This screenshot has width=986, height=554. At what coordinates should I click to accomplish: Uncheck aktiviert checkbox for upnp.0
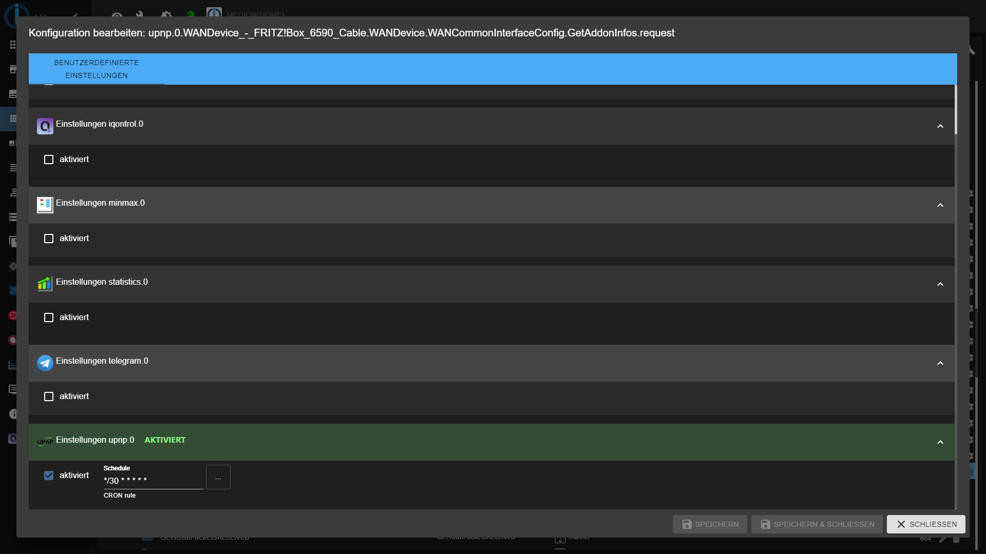49,476
